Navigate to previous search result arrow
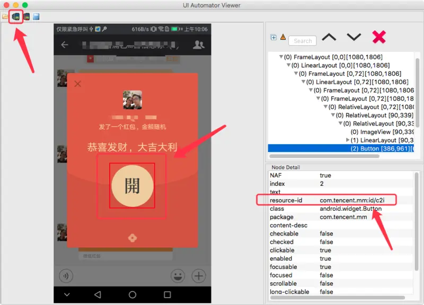424x305 pixels. point(329,37)
